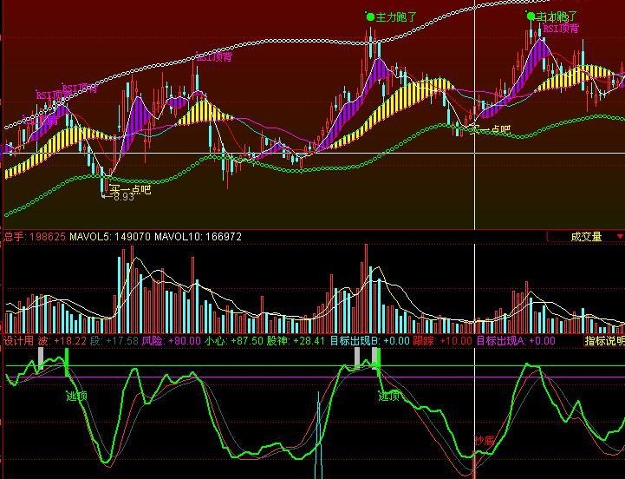Screen dimensions: 625x479
Task: Open the 成交量 indicator dropdown
Action: (585, 237)
